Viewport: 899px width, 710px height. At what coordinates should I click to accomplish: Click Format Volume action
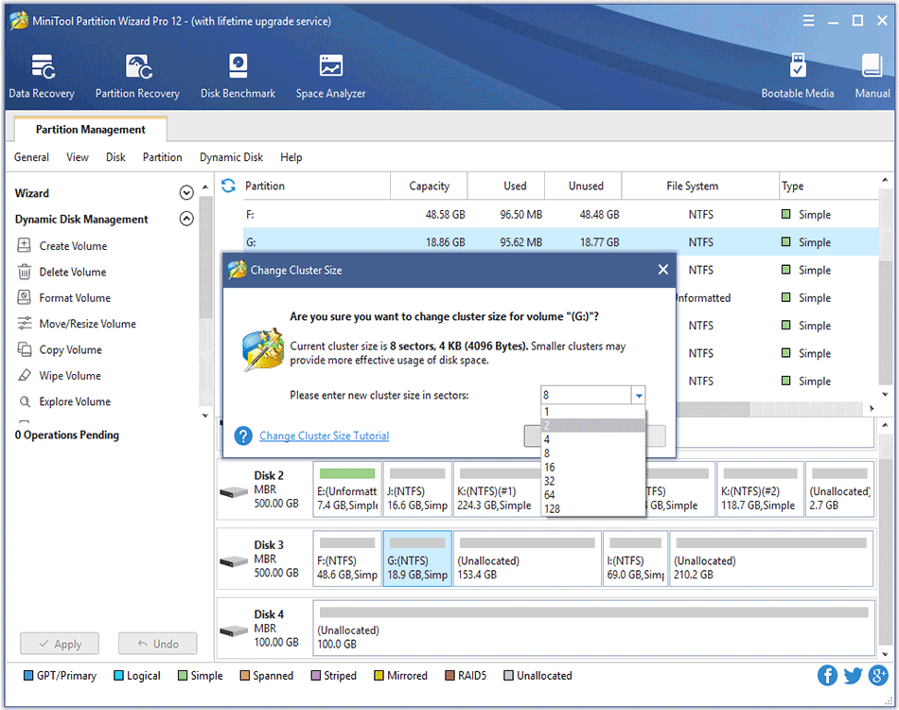coord(75,297)
